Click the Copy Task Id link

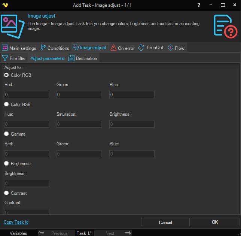pos(16,222)
